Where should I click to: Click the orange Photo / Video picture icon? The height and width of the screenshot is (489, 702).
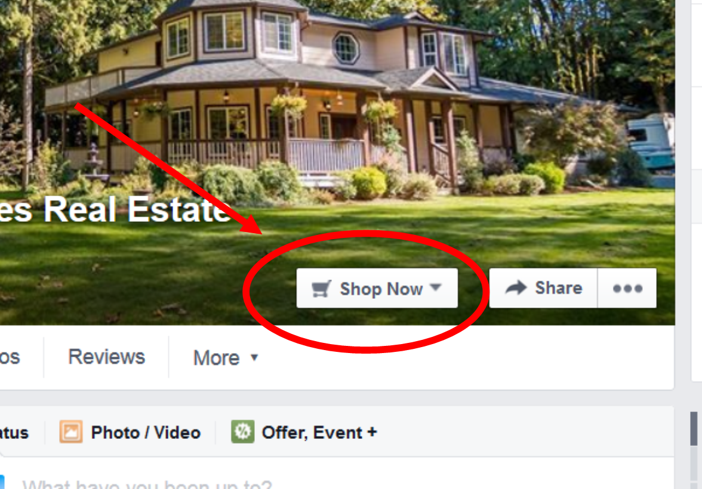click(70, 432)
